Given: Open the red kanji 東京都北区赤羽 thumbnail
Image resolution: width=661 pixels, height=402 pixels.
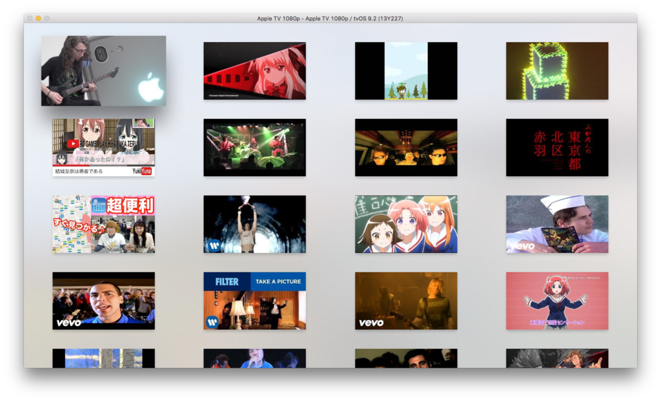Looking at the screenshot, I should pos(557,148).
